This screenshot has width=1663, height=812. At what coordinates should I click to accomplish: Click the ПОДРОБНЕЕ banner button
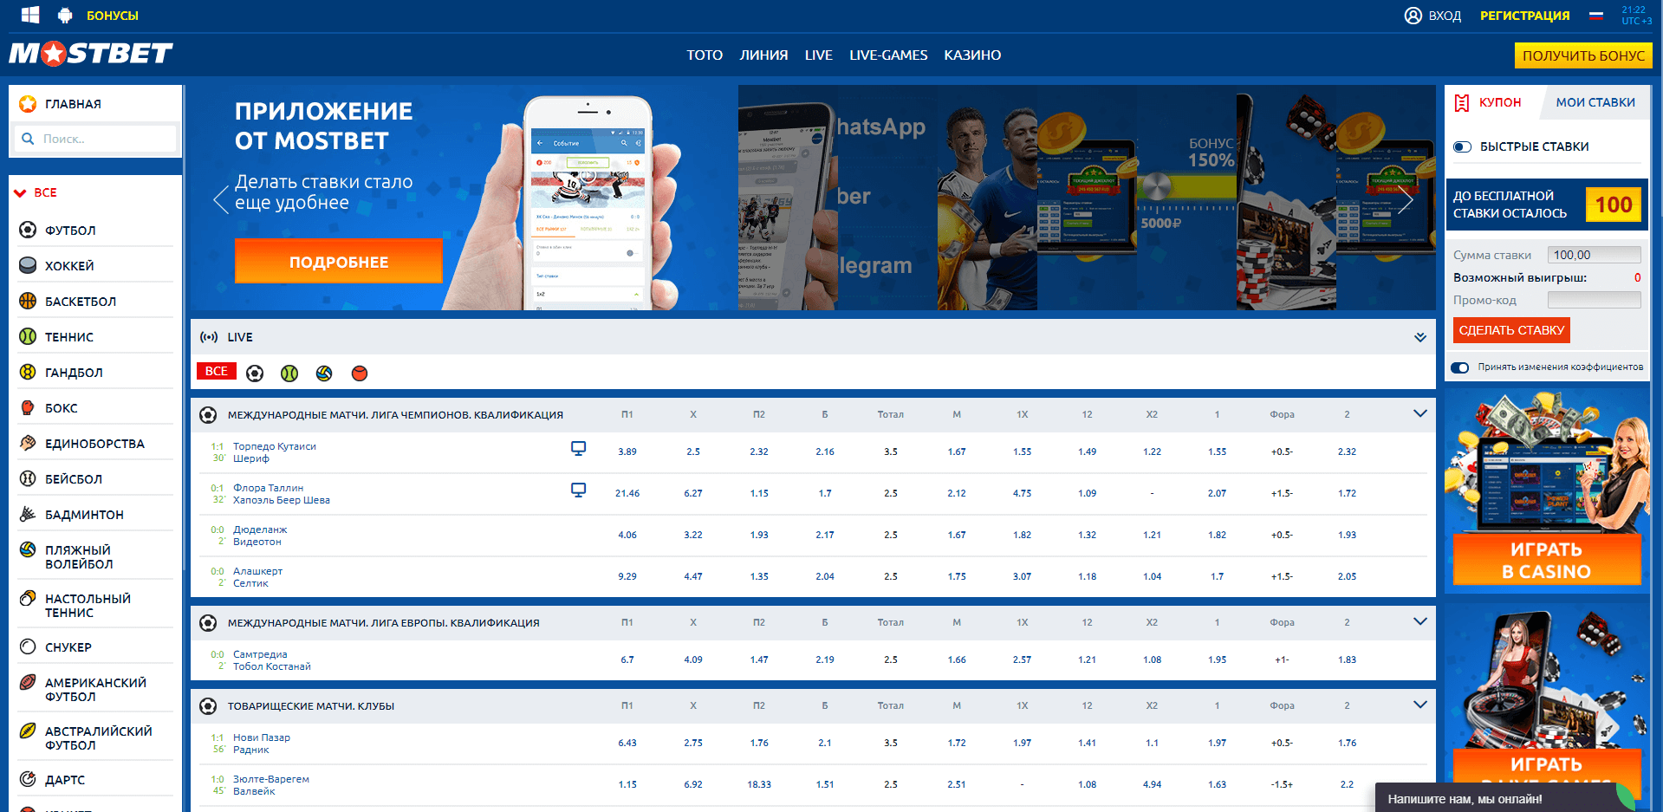339,262
